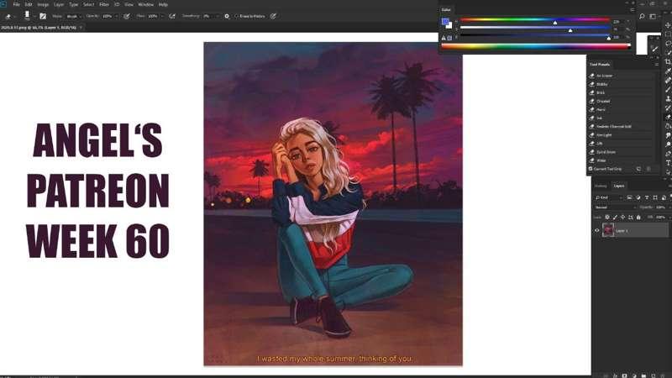This screenshot has height=378, width=672.
Task: Open the workspace switcher icon
Action: 653,16
